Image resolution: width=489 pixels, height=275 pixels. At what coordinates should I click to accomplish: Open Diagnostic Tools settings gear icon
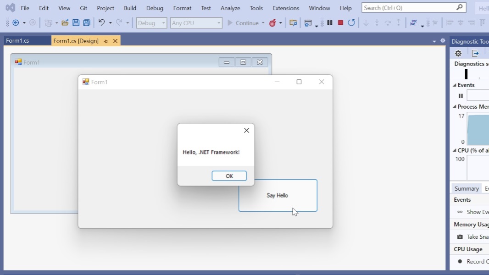[458, 53]
